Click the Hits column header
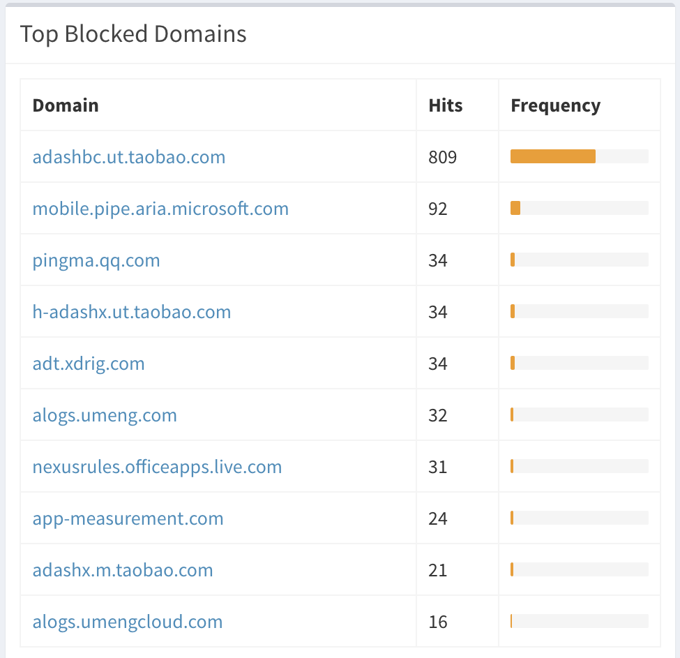The width and height of the screenshot is (680, 658). [446, 105]
